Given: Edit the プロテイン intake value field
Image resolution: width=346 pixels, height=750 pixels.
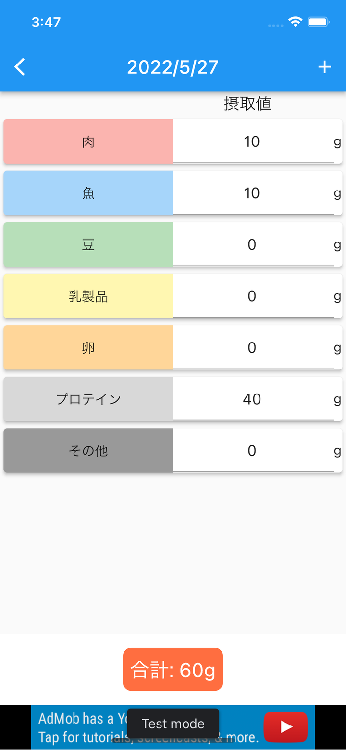Looking at the screenshot, I should (252, 399).
